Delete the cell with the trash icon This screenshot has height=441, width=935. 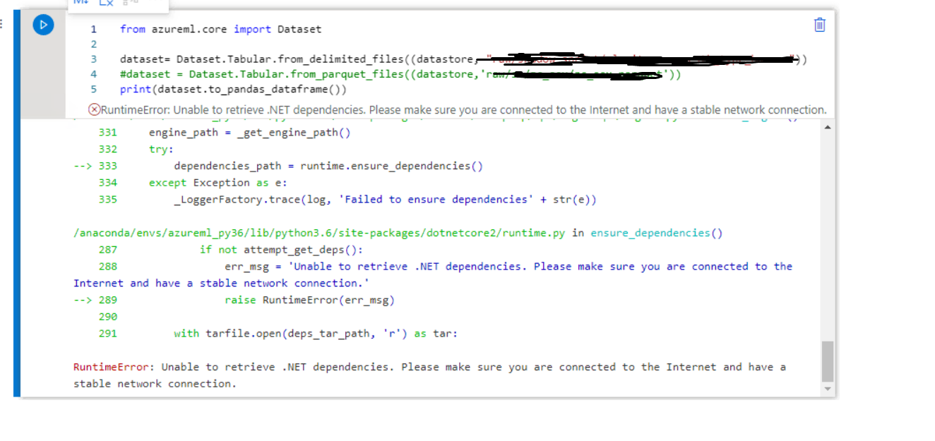[x=818, y=25]
